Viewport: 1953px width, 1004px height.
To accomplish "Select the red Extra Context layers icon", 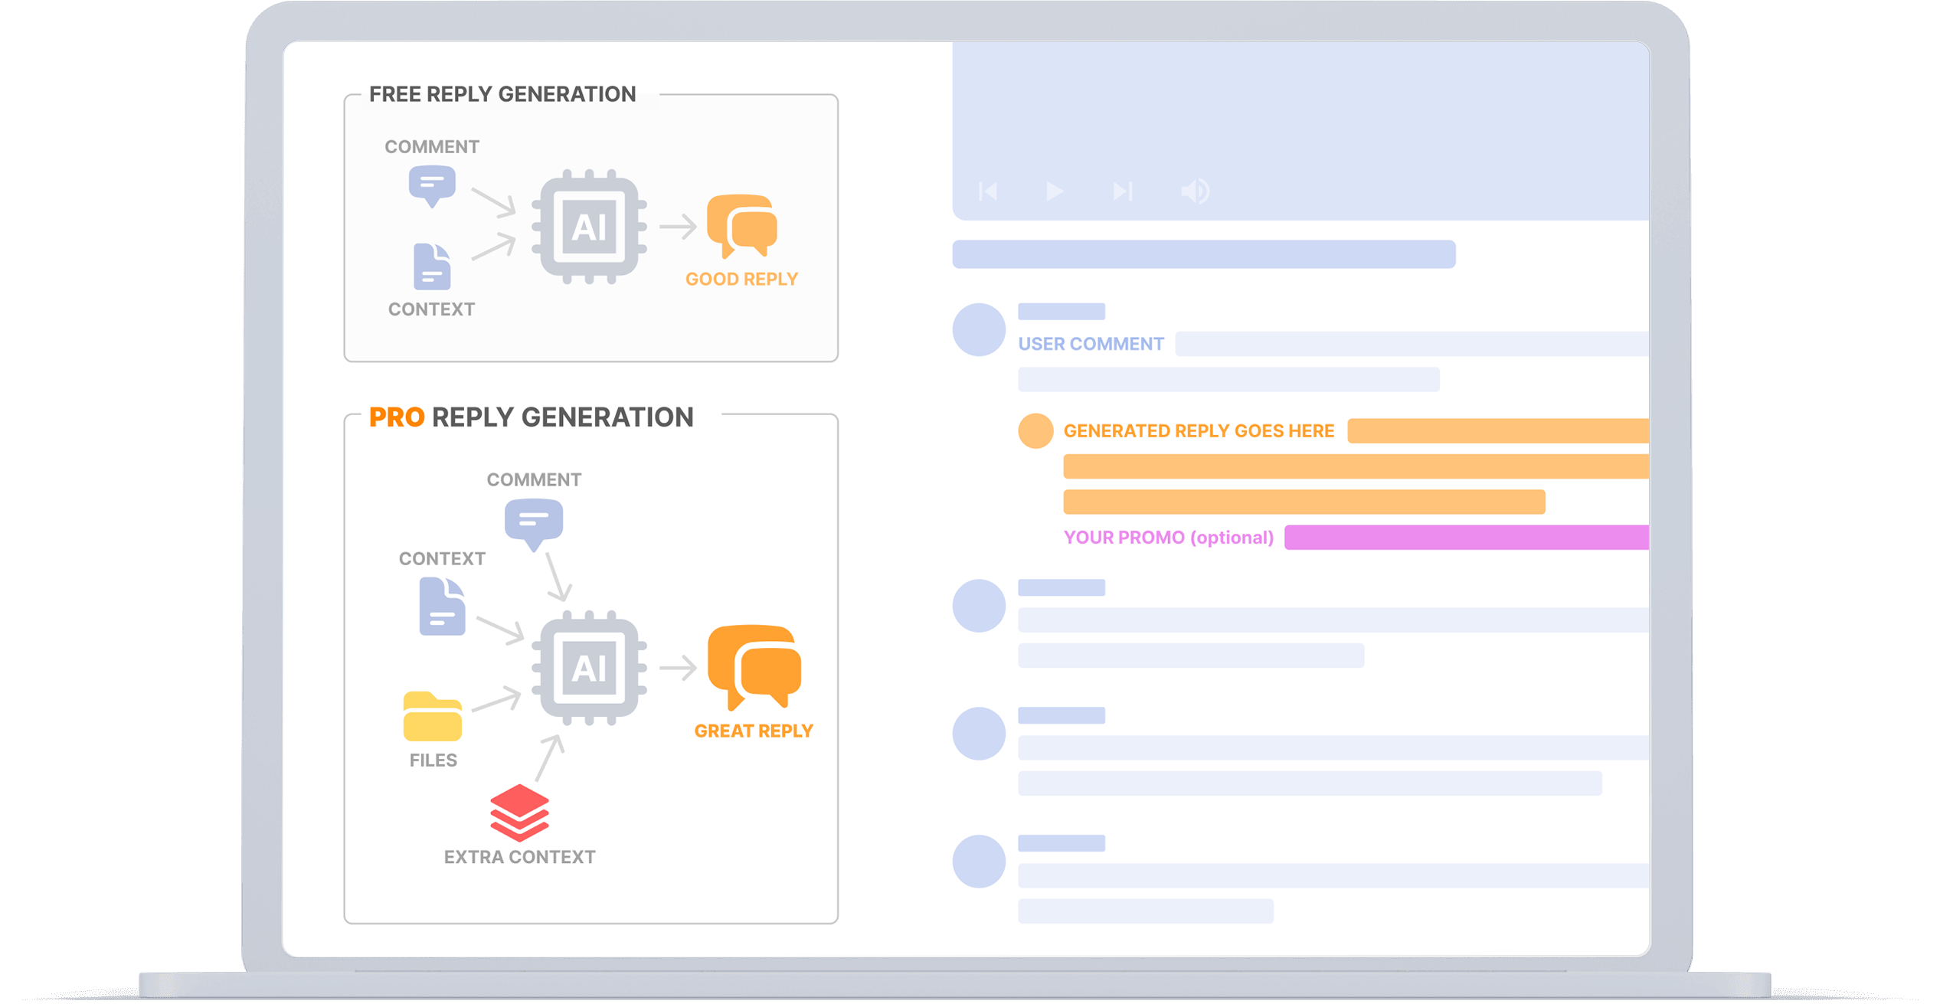I will [519, 813].
